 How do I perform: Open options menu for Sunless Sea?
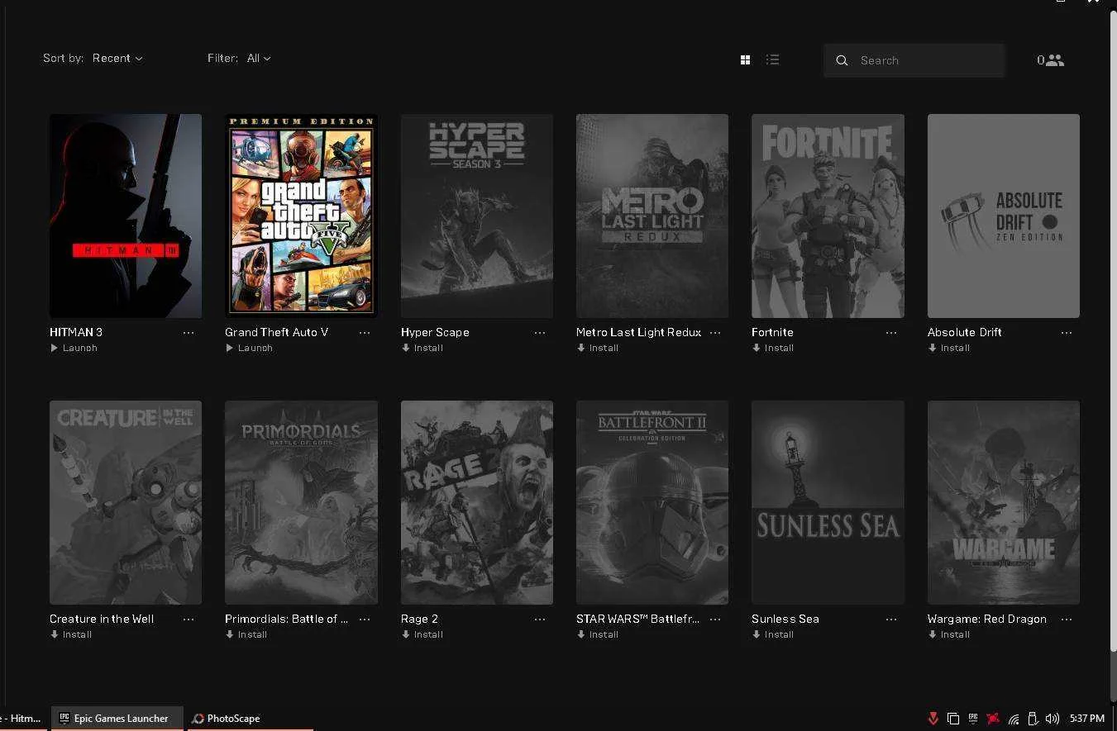coord(891,619)
